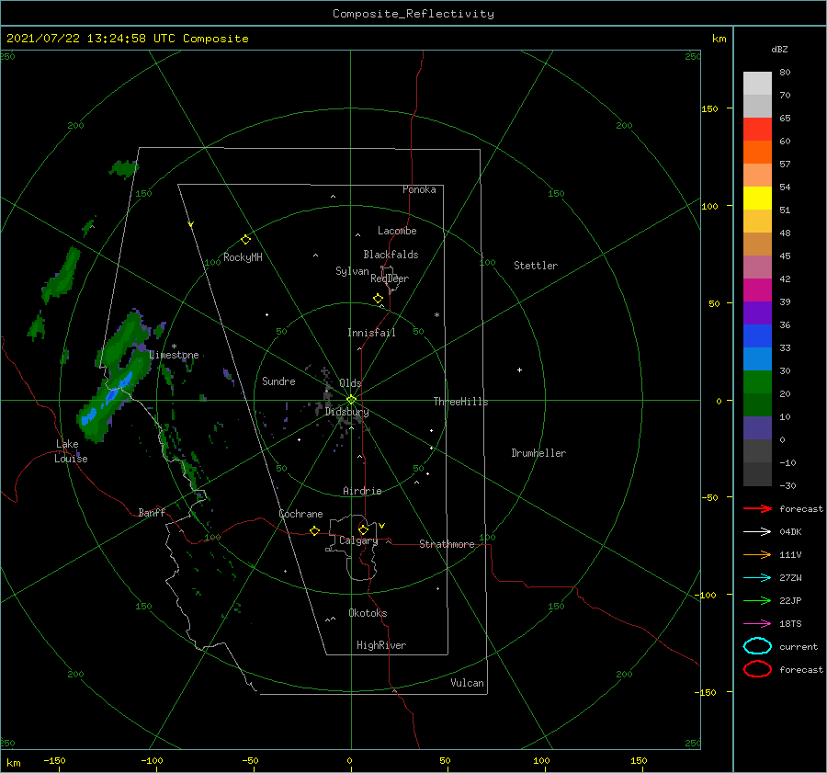827x773 pixels.
Task: Click the yellow diamond marker near Cochrane
Action: 314,531
